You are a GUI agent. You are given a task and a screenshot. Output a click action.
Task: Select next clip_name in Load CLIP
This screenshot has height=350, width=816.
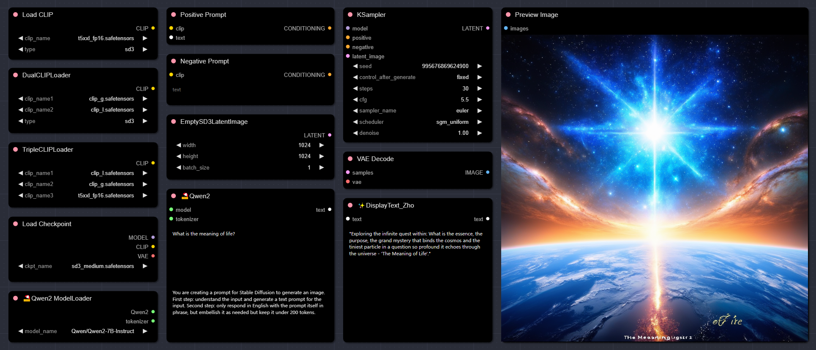(x=145, y=38)
